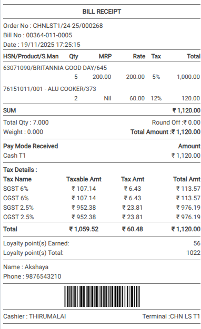The height and width of the screenshot is (329, 201).
Task: Click bill number 00364-011-0005
Action: [49, 35]
